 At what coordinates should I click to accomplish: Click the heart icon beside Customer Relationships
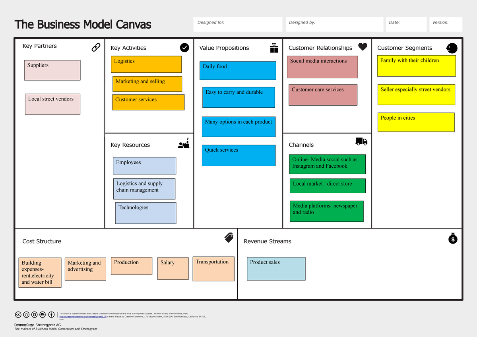point(363,47)
